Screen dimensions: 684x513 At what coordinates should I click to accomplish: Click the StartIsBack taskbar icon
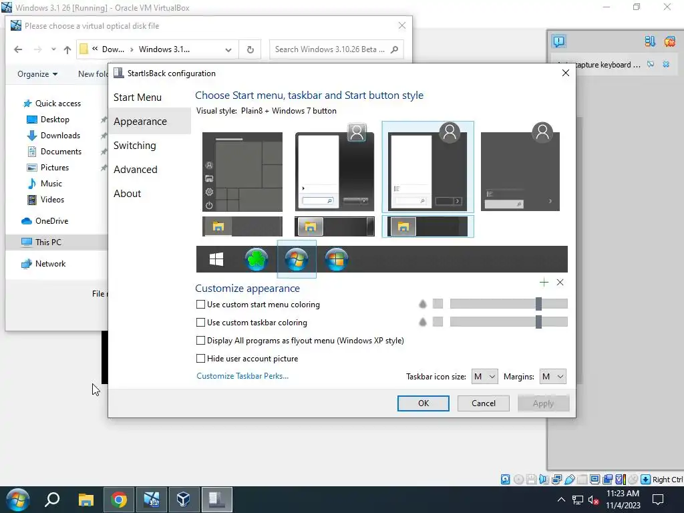pos(216,500)
